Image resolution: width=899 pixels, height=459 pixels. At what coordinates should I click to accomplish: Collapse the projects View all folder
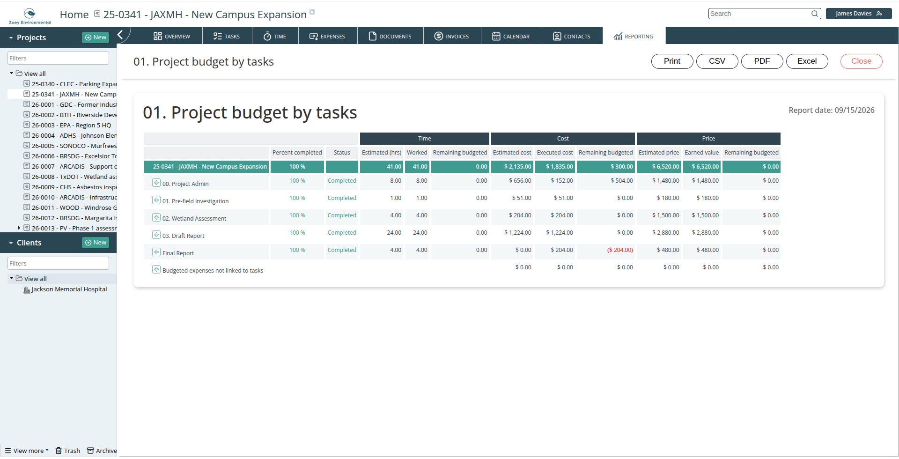[x=11, y=74]
